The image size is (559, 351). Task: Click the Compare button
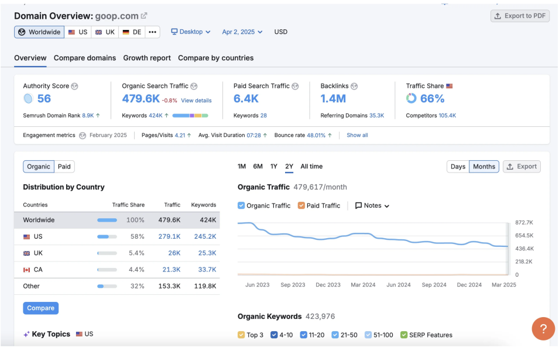40,308
